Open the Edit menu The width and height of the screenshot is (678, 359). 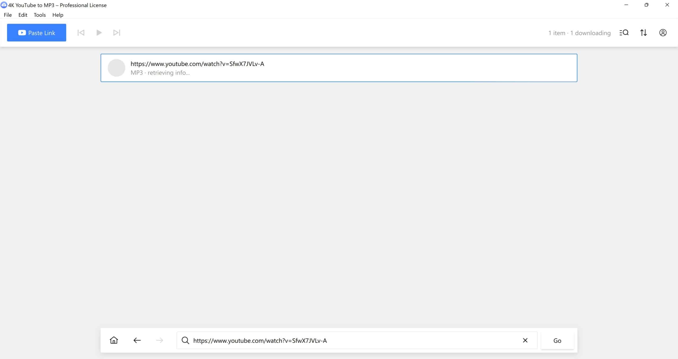[x=23, y=15]
